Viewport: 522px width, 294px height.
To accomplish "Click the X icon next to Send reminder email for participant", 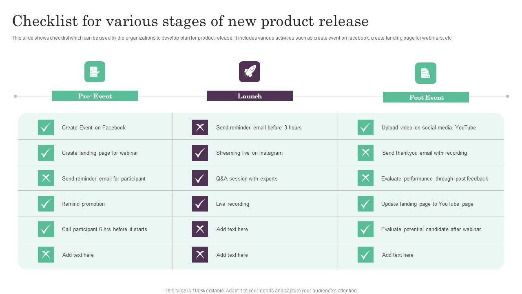I will (46, 178).
